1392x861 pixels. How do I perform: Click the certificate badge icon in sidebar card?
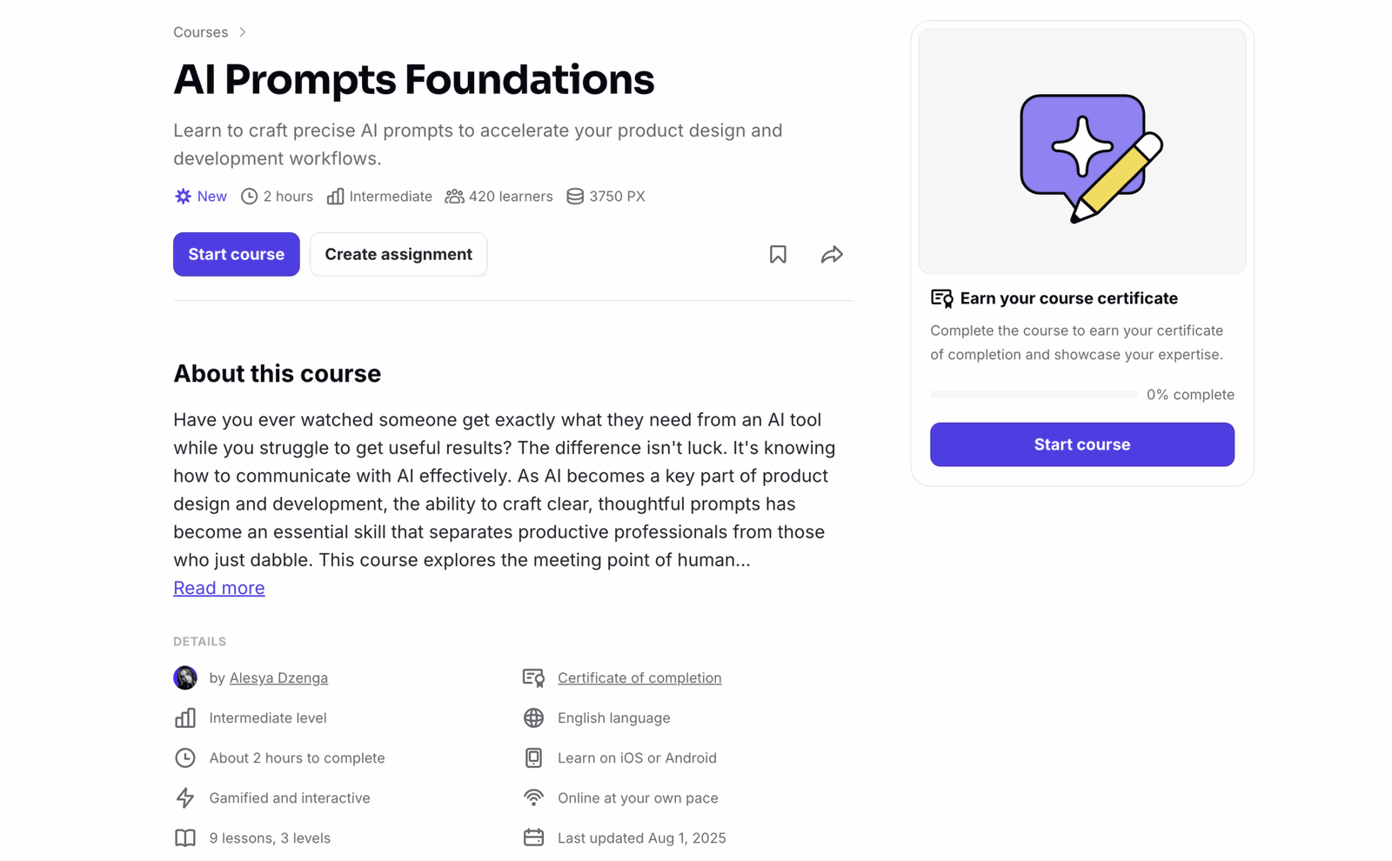point(940,297)
